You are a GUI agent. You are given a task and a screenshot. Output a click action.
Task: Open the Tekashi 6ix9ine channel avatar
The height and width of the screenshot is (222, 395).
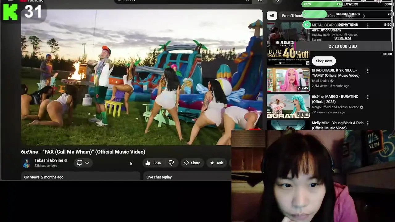27,163
